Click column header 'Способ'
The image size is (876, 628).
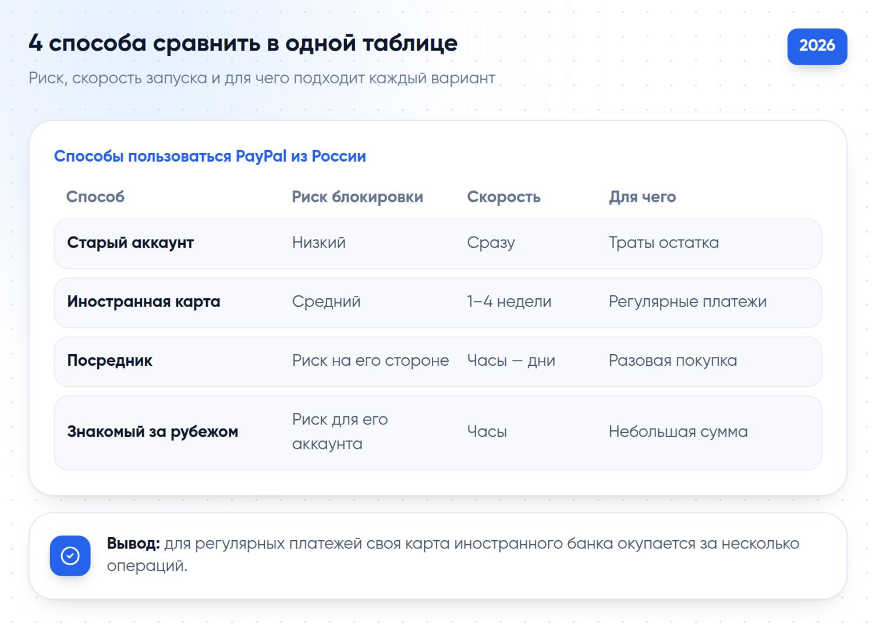click(x=95, y=197)
